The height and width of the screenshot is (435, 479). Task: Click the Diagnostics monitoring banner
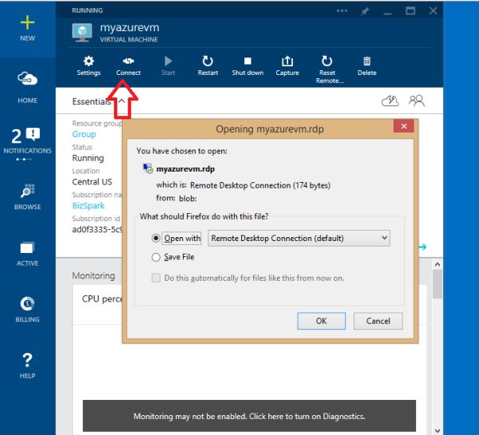point(249,416)
